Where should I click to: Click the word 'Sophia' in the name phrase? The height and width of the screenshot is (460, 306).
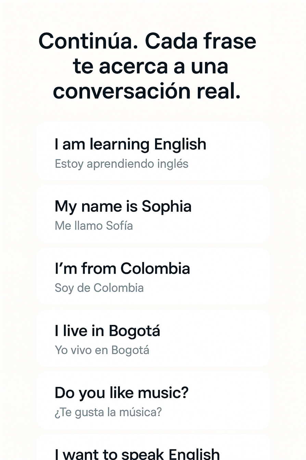[x=166, y=207]
